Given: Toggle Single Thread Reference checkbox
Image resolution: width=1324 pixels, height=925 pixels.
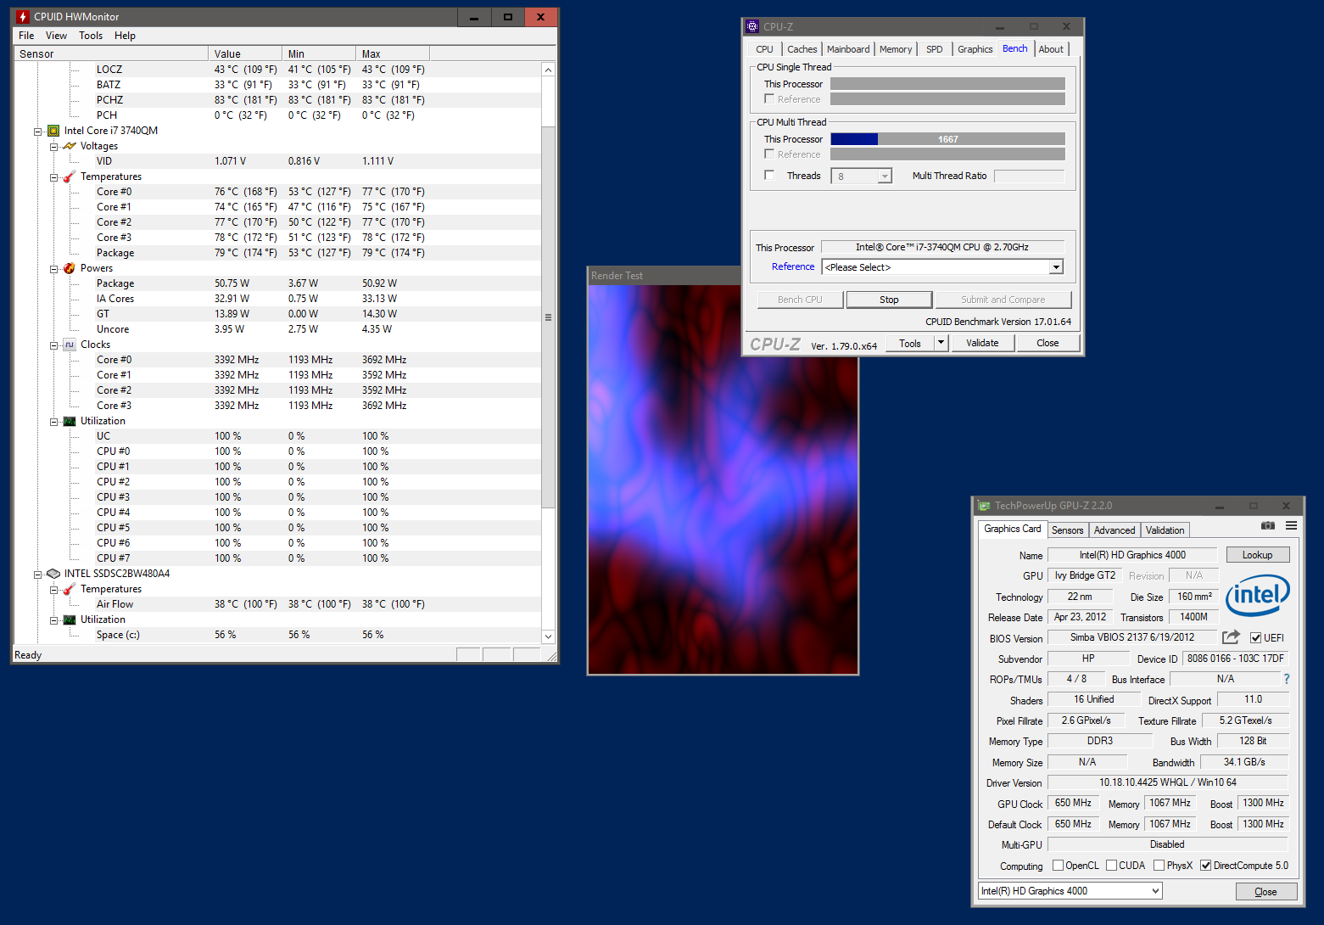Looking at the screenshot, I should [769, 99].
